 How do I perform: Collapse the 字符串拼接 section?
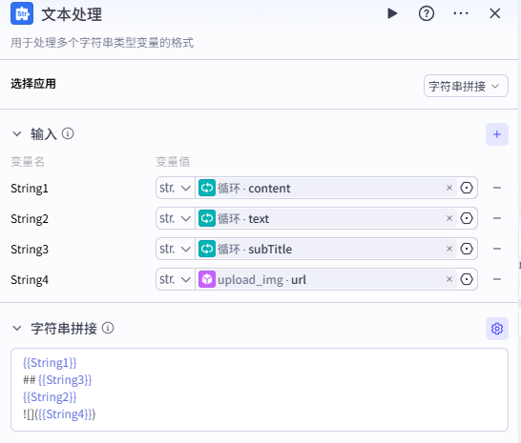tap(16, 329)
